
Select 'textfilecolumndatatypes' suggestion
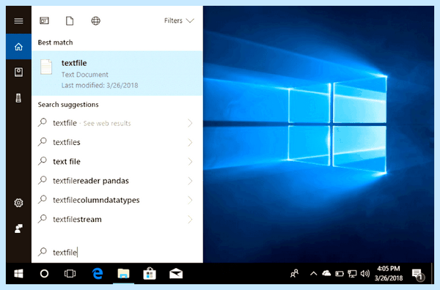tap(117, 200)
